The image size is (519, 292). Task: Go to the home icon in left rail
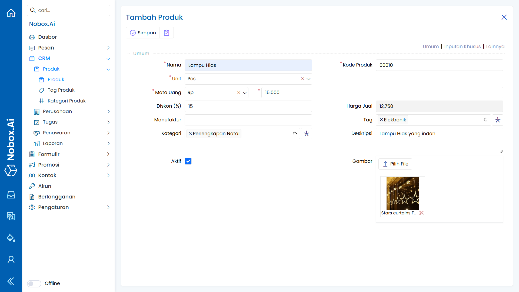[x=11, y=13]
